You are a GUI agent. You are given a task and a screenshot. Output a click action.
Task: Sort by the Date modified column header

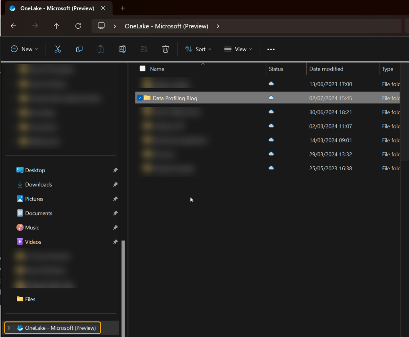pos(326,69)
